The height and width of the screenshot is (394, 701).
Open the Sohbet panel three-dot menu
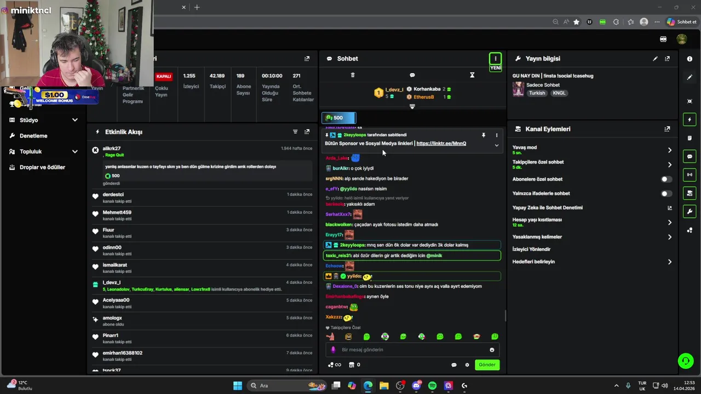click(x=495, y=59)
